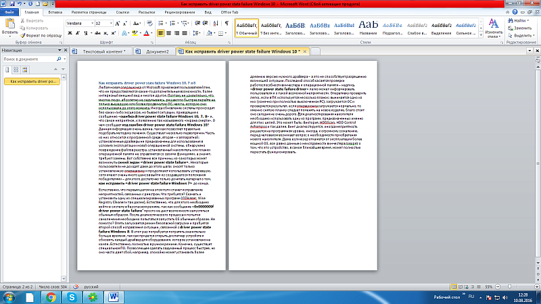Open Skype from the taskbar
The height and width of the screenshot is (304, 541).
[72, 297]
